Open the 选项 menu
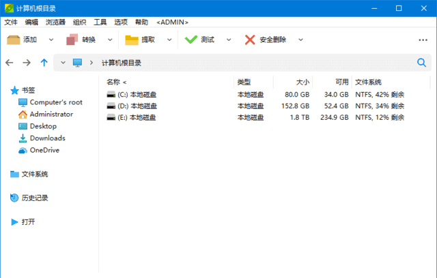437x278 pixels. pos(121,22)
